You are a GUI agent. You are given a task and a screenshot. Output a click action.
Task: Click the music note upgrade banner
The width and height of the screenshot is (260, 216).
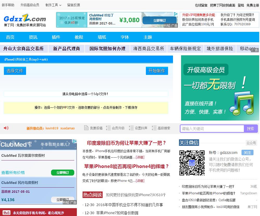[220, 88]
